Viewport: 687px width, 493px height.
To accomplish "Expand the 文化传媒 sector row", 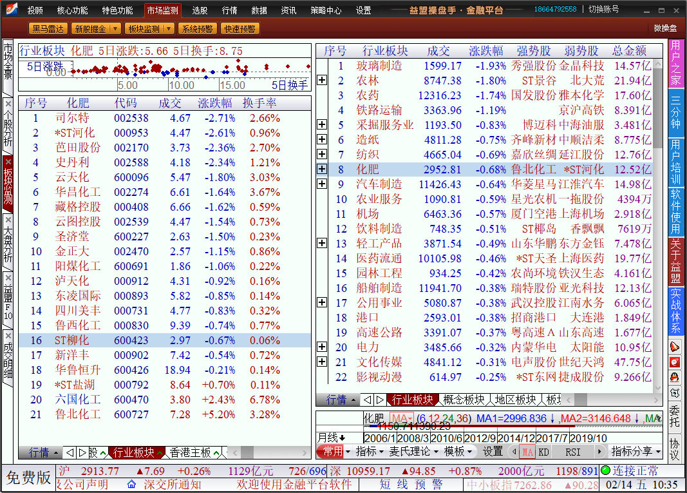I will click(322, 362).
